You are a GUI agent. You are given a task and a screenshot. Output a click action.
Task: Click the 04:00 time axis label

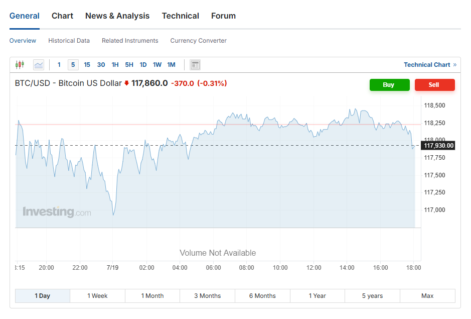(x=180, y=268)
